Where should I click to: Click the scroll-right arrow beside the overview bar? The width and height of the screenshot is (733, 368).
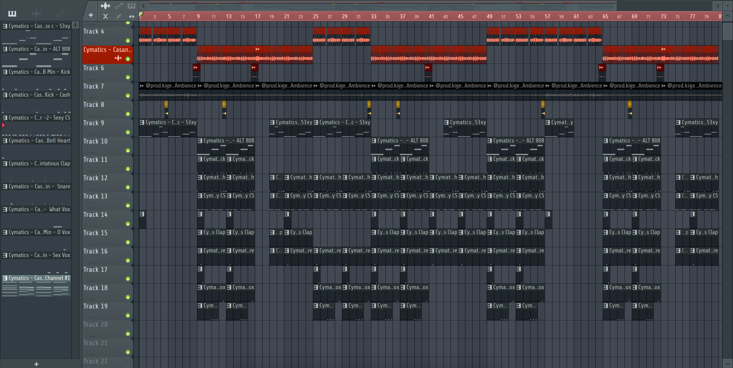pos(717,5)
